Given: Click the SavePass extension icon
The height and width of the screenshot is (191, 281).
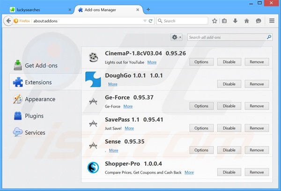Looking at the screenshot, I should pos(93,124).
